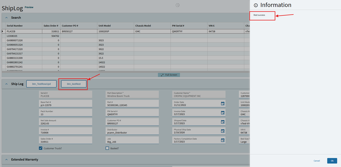The width and height of the screenshot is (341, 167).
Task: Sort by Sales Order # column header
Action: click(x=51, y=26)
